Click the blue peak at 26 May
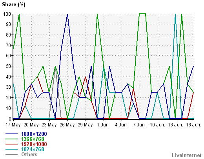 click(67, 14)
